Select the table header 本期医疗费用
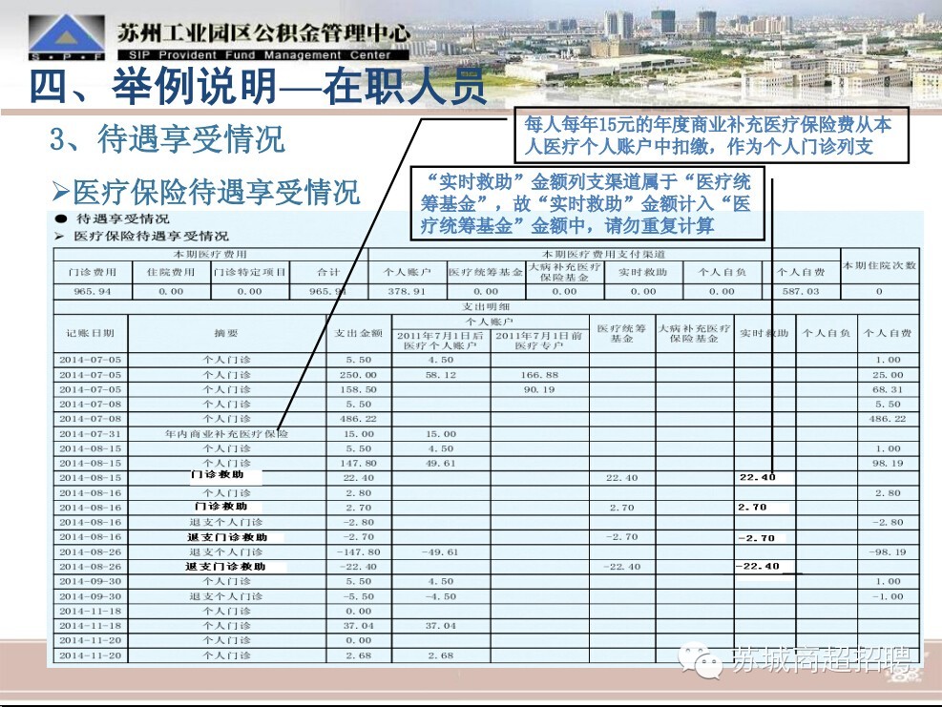The image size is (942, 707). pyautogui.click(x=210, y=255)
